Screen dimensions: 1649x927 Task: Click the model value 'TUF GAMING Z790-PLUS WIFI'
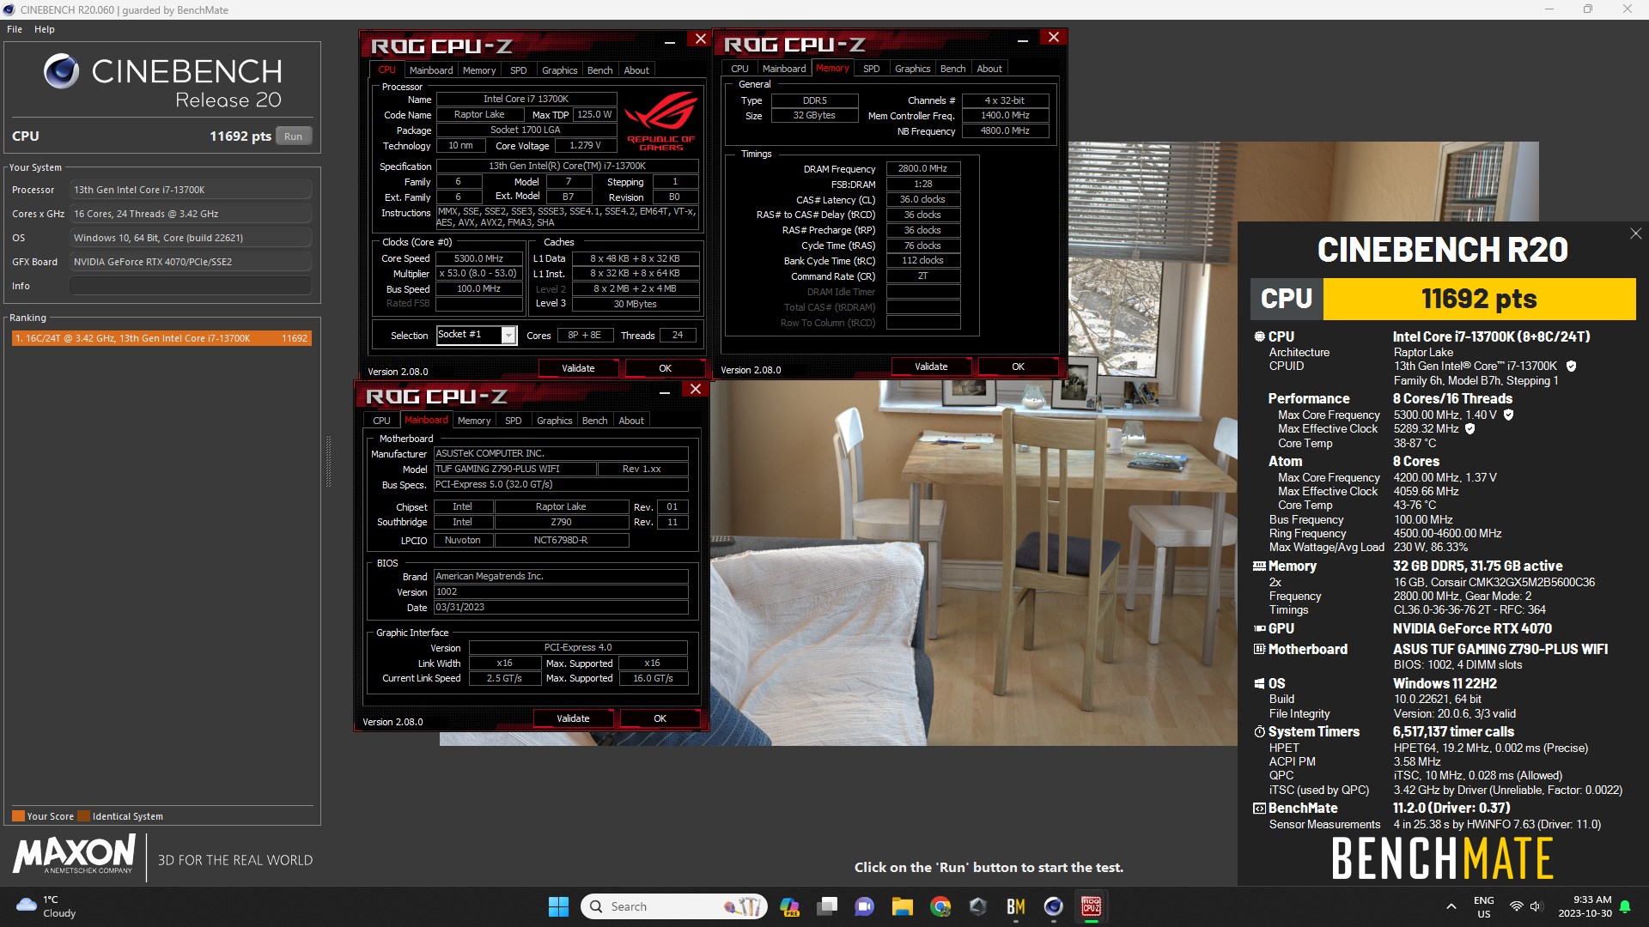[x=515, y=469]
